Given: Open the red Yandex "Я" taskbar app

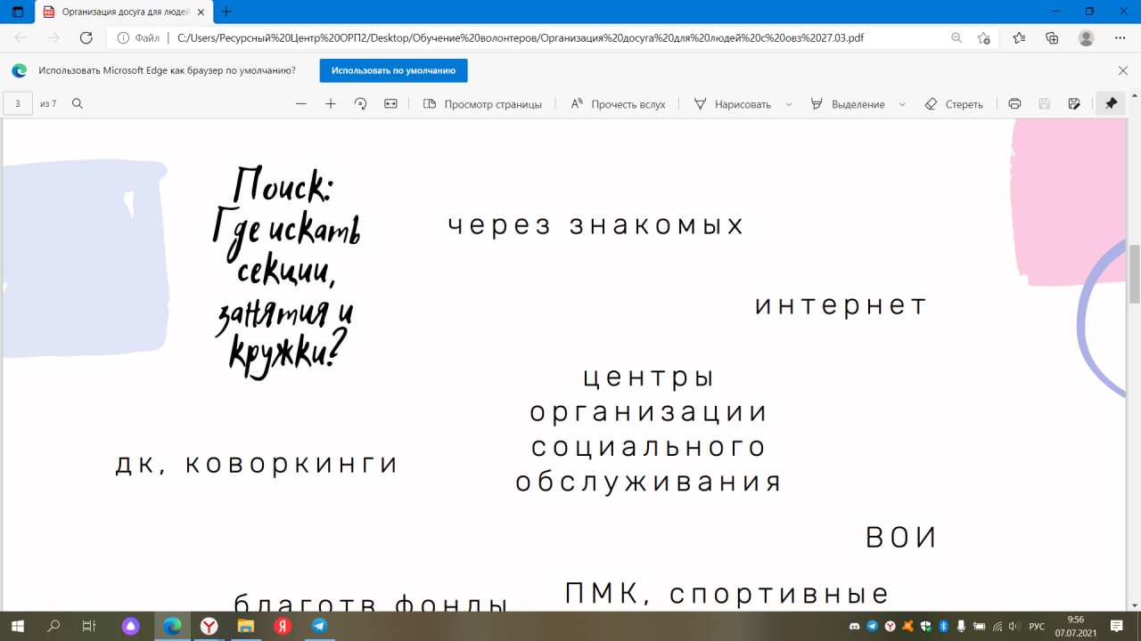Looking at the screenshot, I should [283, 626].
